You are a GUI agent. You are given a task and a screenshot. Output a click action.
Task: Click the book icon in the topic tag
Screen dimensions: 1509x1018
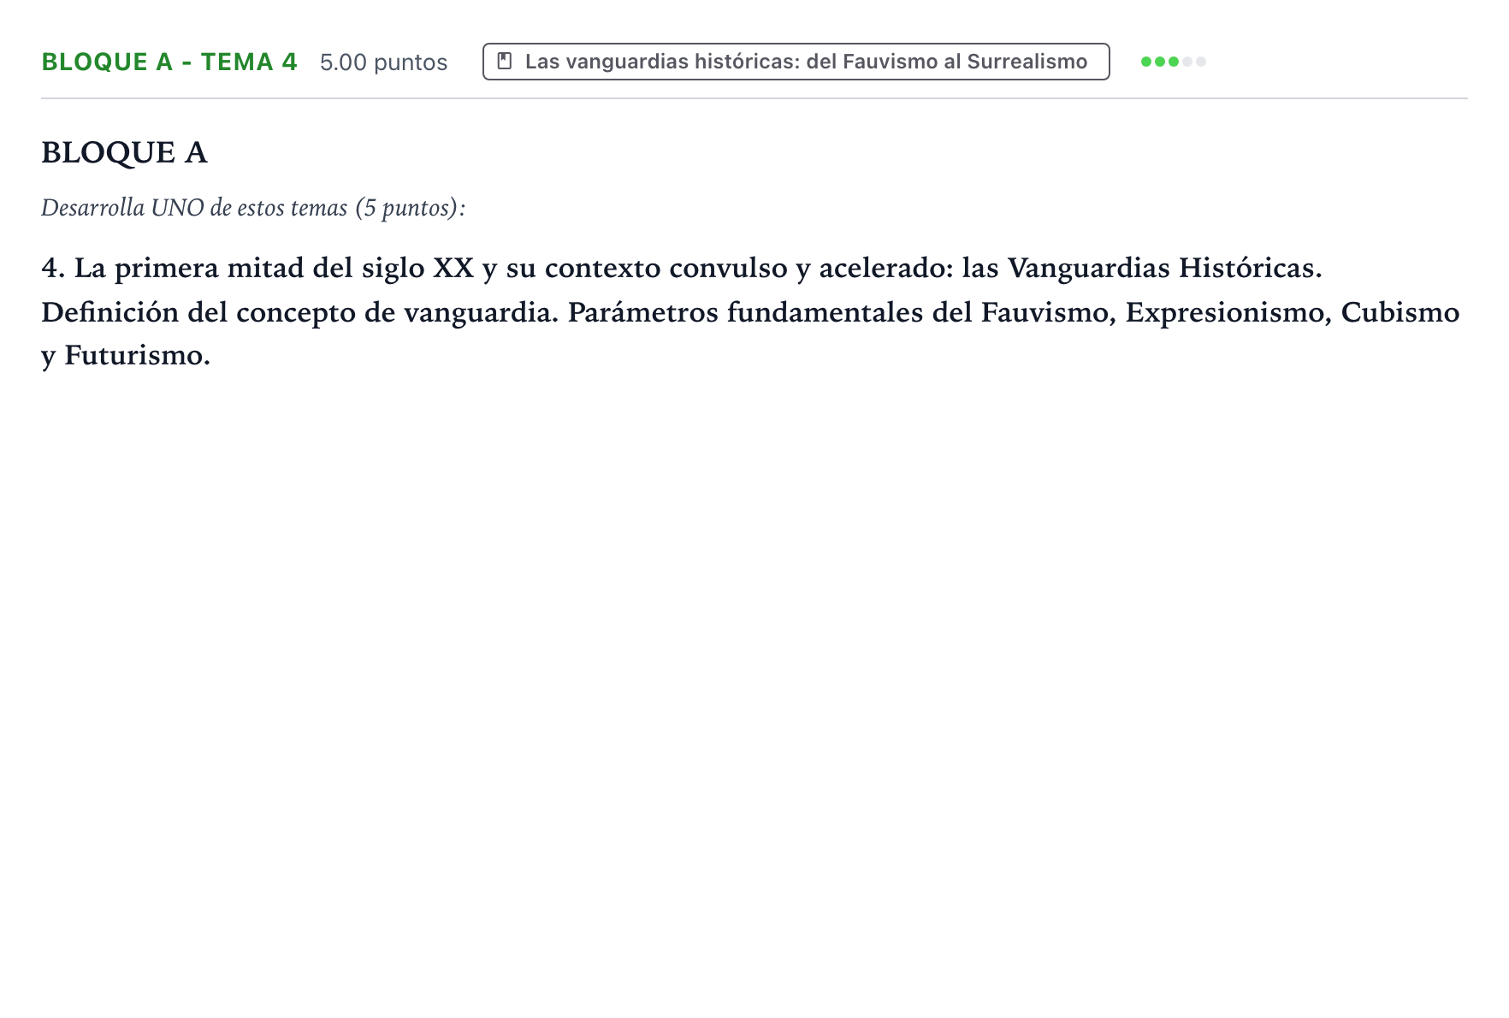[x=505, y=62]
